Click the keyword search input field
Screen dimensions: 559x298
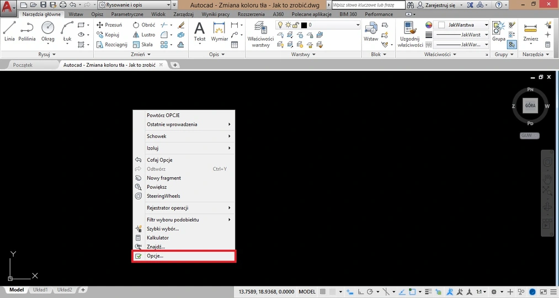click(x=368, y=4)
